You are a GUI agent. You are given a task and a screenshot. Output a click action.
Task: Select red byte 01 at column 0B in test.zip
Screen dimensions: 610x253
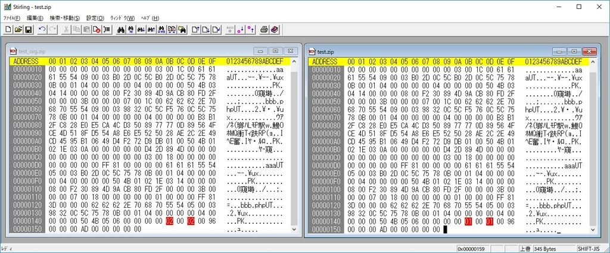pos(469,221)
